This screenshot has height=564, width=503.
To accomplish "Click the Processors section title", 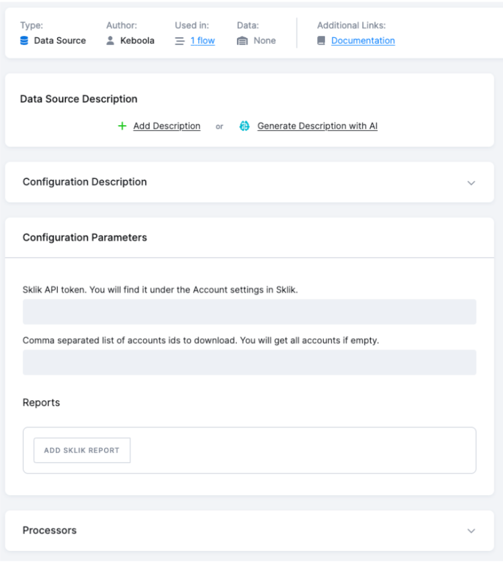I will [50, 530].
